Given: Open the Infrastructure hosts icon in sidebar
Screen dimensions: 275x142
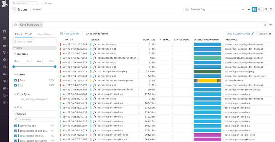Looking at the screenshot, I should (5, 52).
